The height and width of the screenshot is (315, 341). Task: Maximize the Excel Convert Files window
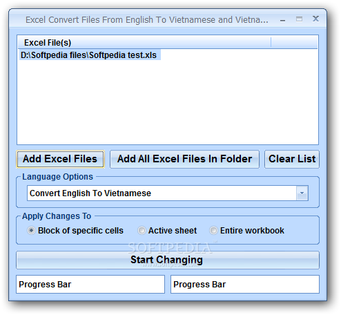[299, 19]
